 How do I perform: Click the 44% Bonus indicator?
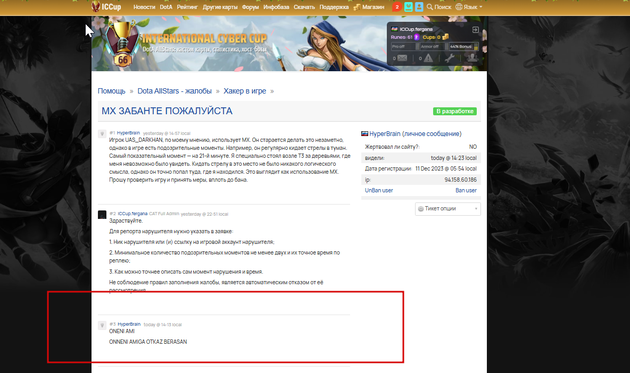463,47
